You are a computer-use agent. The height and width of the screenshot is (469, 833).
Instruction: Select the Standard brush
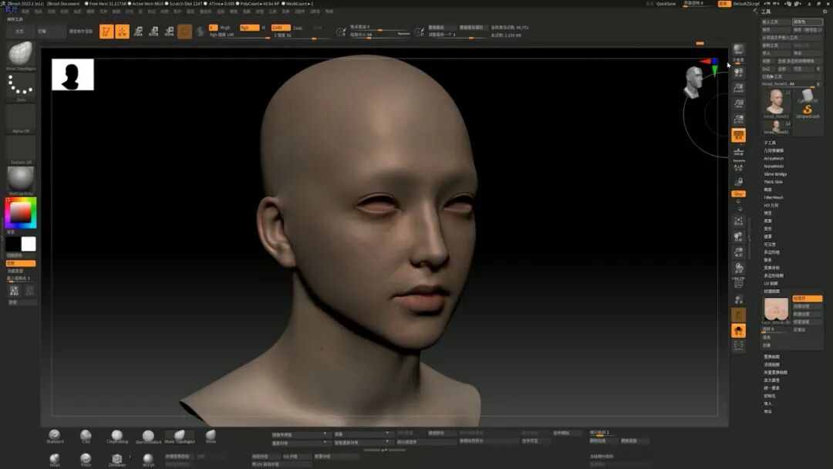(55, 436)
